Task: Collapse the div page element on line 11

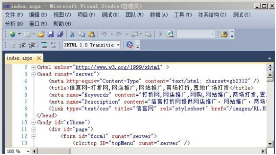Action: tap(33, 130)
